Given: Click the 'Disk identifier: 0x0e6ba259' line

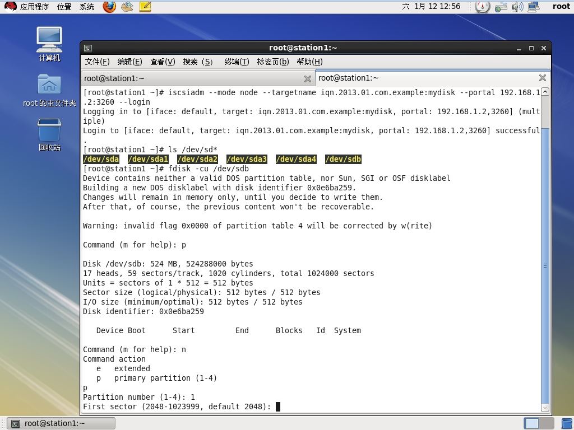Looking at the screenshot, I should tap(143, 311).
